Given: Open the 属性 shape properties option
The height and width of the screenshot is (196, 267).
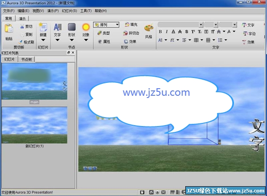Looking at the screenshot, I should click(104, 41).
